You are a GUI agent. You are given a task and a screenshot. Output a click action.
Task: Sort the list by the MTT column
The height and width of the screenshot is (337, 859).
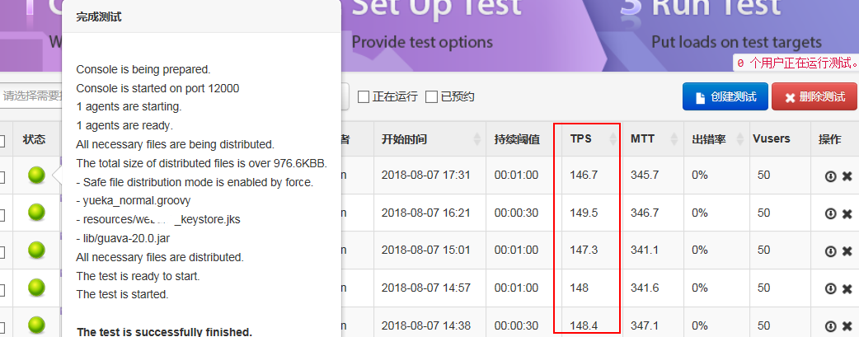pos(651,139)
